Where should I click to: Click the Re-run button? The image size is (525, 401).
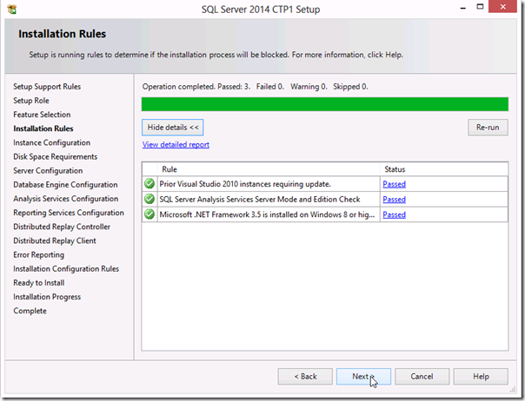pos(488,128)
